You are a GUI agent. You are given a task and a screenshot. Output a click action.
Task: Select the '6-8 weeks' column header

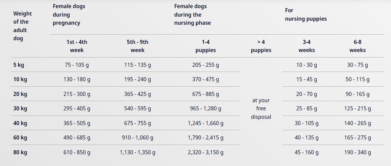click(357, 46)
